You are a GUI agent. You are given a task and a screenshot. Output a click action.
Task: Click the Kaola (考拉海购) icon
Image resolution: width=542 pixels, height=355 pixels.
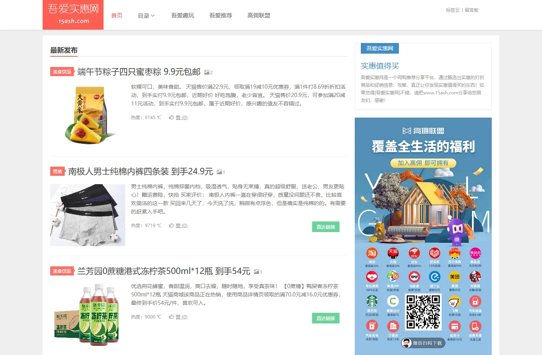point(372,277)
